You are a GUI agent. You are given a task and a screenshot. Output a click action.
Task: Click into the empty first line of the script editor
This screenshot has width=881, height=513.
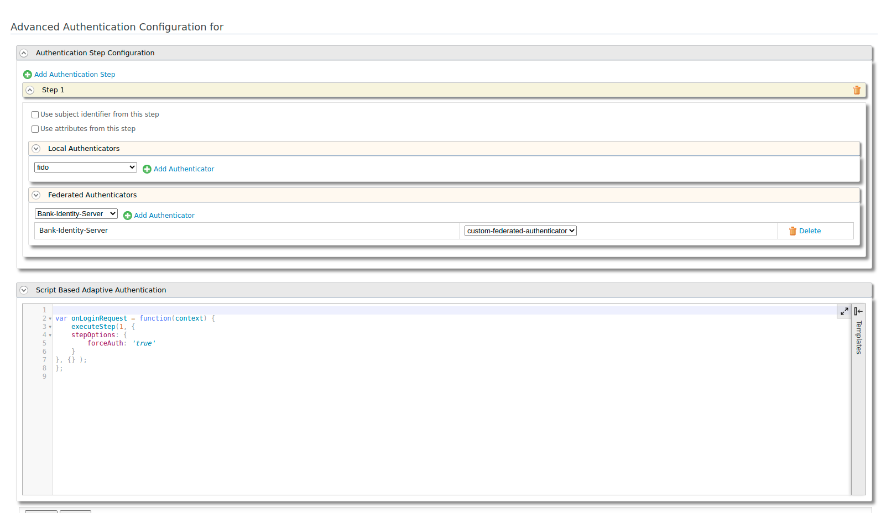(445, 310)
